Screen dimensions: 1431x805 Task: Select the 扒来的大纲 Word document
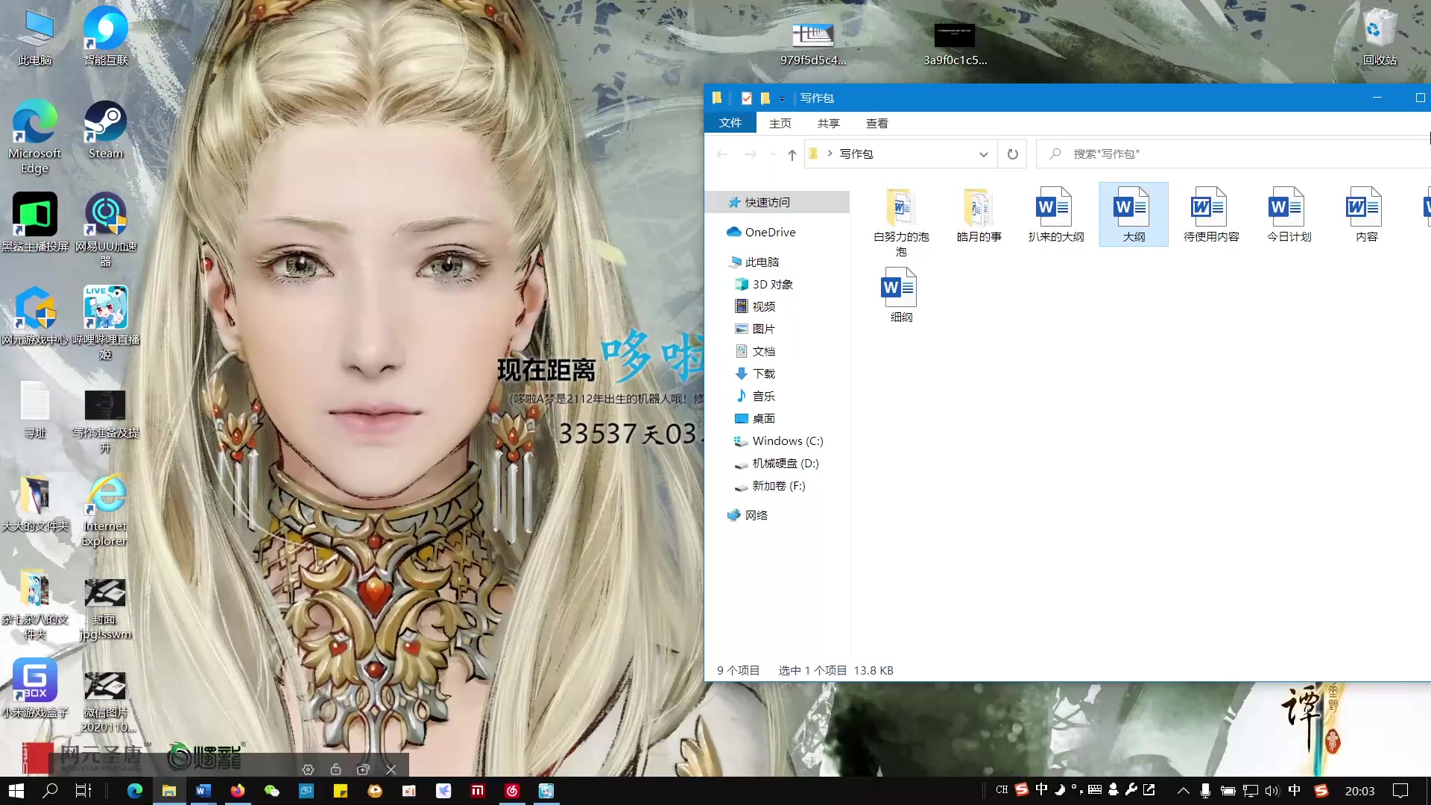point(1056,215)
